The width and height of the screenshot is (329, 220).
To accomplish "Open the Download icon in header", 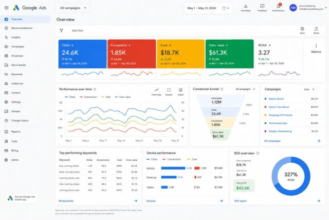I will [246, 8].
